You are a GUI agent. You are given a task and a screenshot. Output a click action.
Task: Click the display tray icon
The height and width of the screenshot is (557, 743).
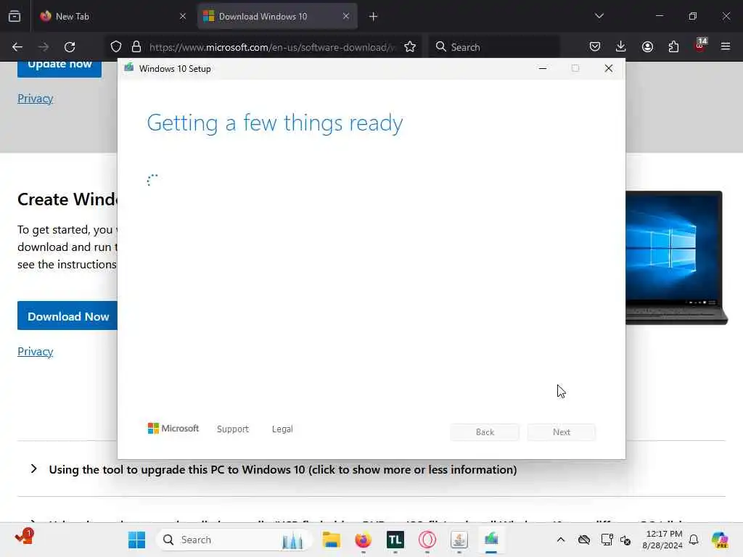pos(607,540)
